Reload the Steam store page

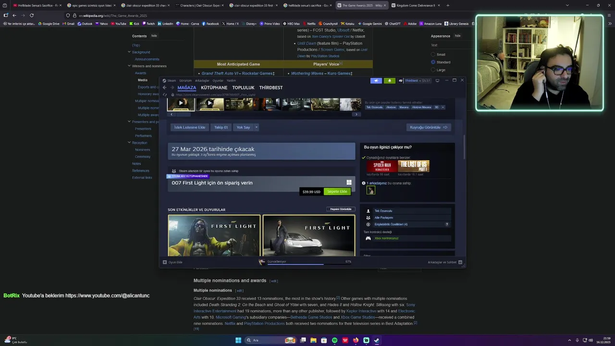pyautogui.click(x=165, y=95)
